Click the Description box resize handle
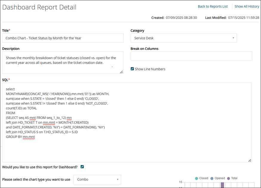Viewport: 261px width, 188px height. click(121, 72)
